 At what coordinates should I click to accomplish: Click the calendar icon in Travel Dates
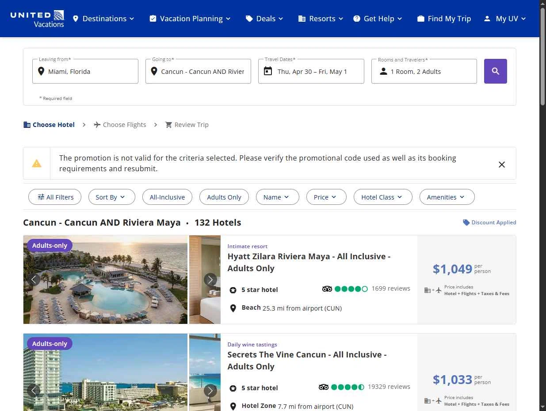(268, 71)
